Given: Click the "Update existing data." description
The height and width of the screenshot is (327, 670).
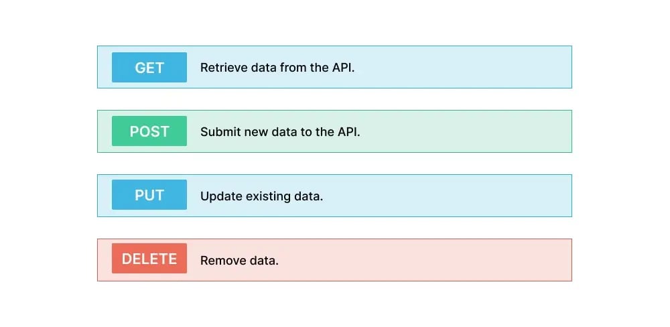Looking at the screenshot, I should pyautogui.click(x=261, y=196).
